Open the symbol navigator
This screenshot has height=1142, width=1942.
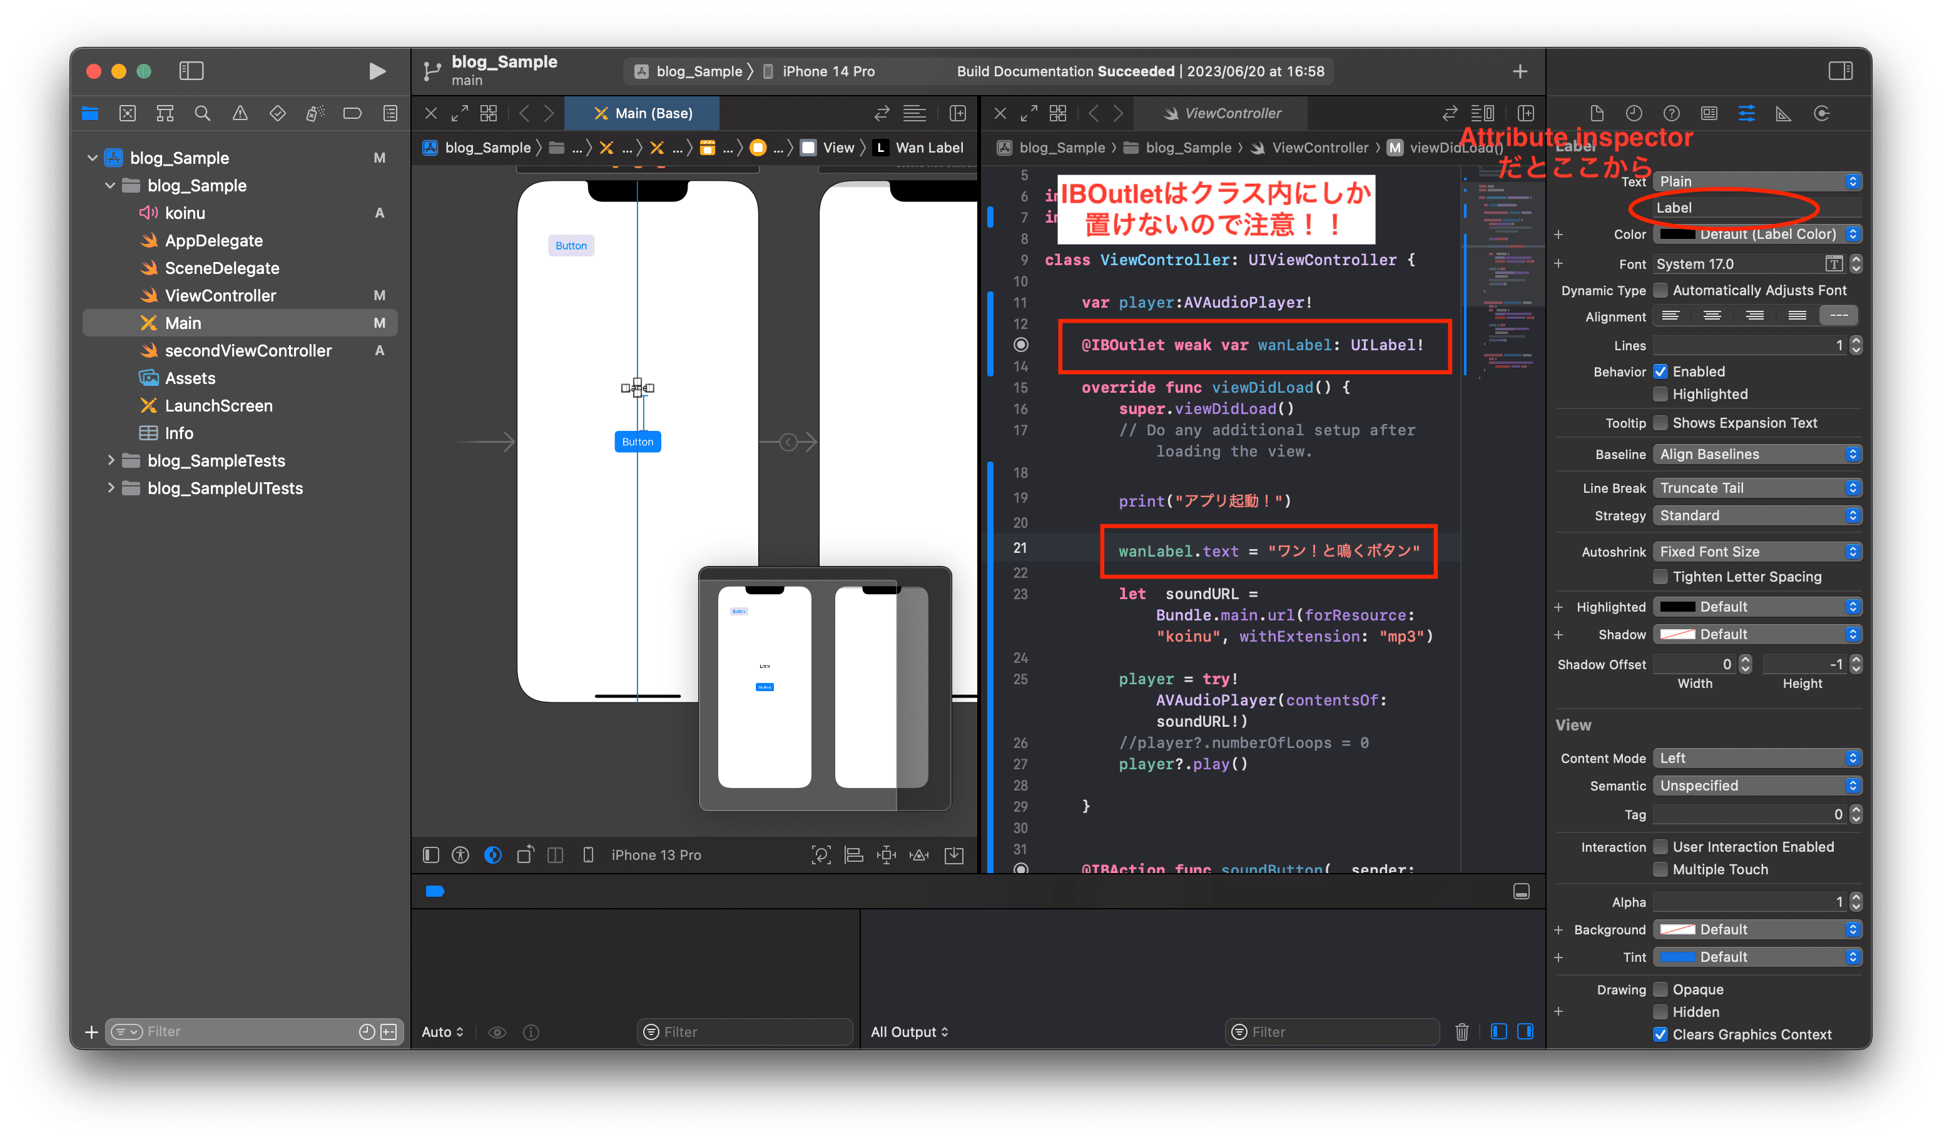[165, 113]
